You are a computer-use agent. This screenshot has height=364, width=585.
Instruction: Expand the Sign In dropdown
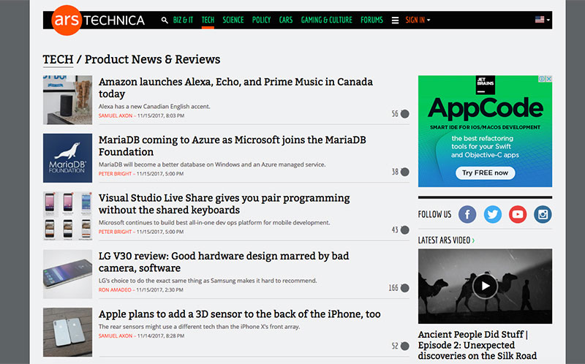click(x=418, y=20)
